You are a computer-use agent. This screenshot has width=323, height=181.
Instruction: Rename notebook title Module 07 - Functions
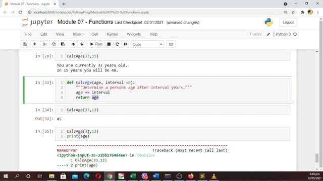coord(85,22)
